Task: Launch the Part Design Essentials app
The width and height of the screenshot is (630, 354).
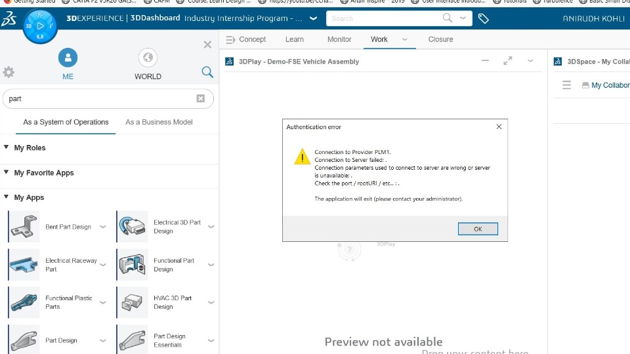Action: pos(132,340)
